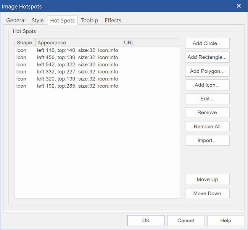Click the URL column header
Image resolution: width=248 pixels, height=230 pixels.
pyautogui.click(x=150, y=43)
